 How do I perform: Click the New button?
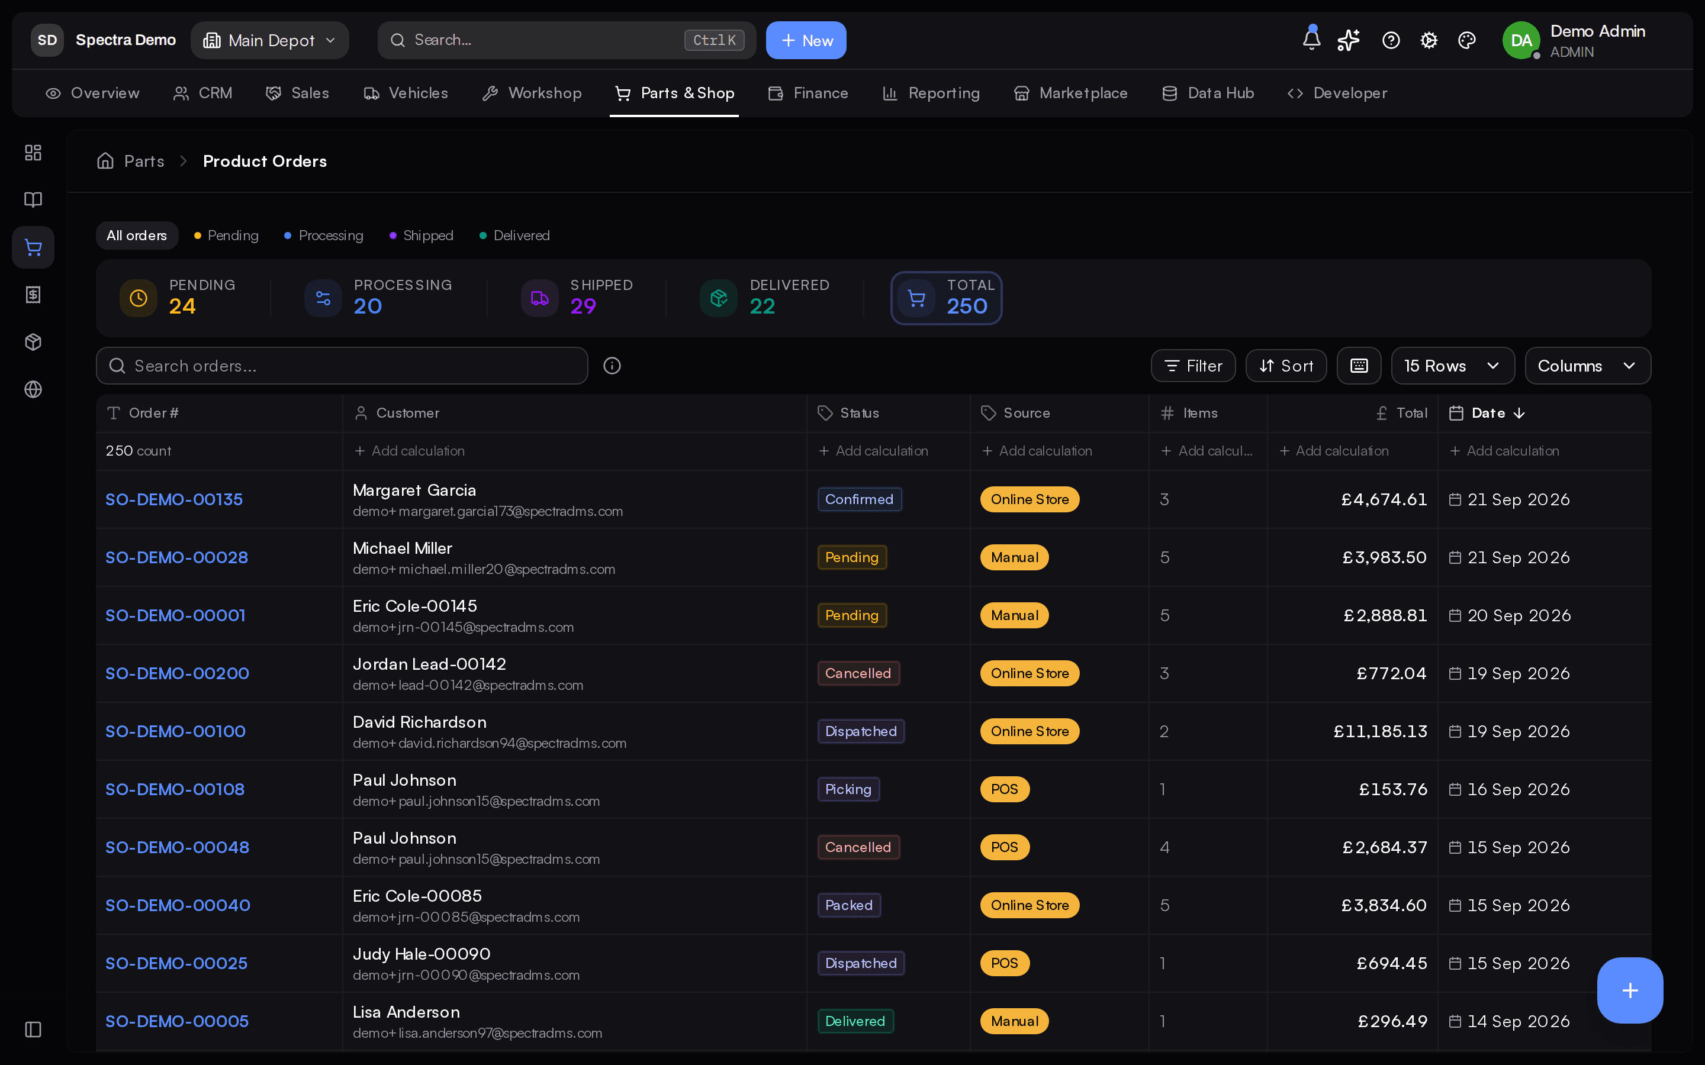pos(805,40)
